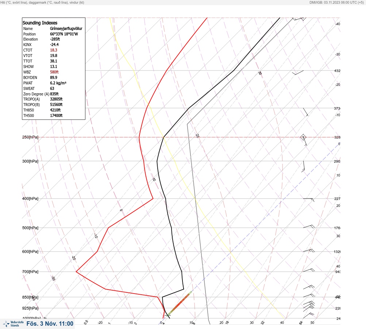The height and width of the screenshot is (329, 366).
Task: Click the TH850 value 4210ft
Action: pyautogui.click(x=55, y=110)
